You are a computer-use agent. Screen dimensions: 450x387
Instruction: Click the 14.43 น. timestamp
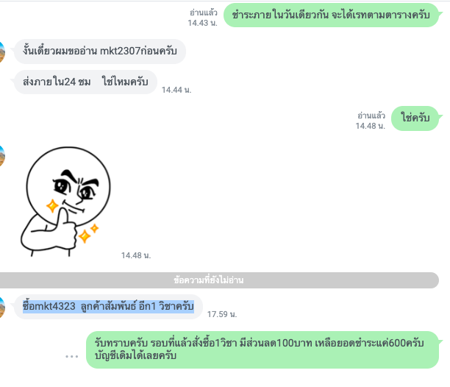pos(202,23)
